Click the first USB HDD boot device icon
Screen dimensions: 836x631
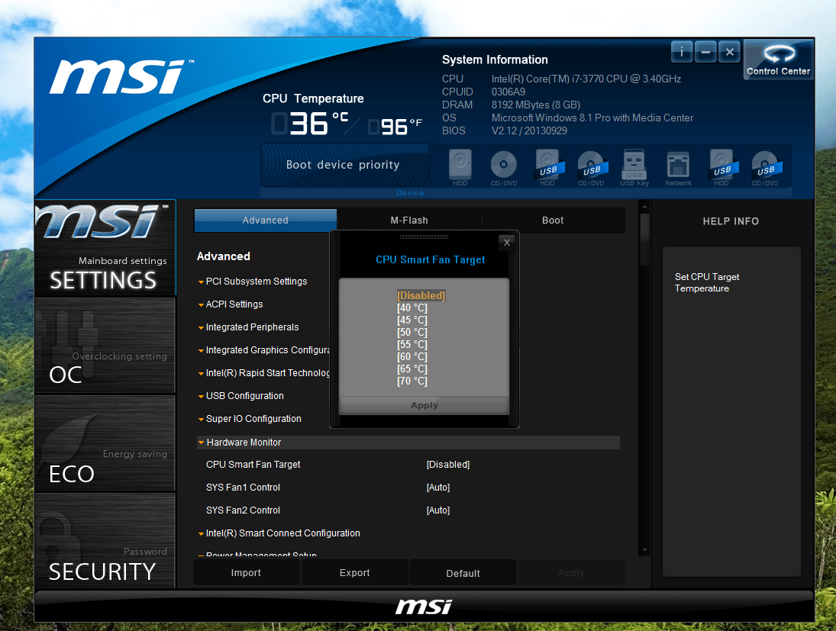[547, 166]
